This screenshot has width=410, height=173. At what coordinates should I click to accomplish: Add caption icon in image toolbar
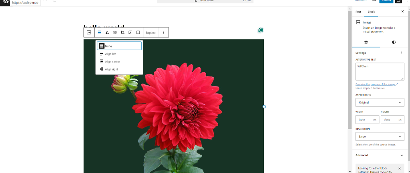[x=138, y=33]
